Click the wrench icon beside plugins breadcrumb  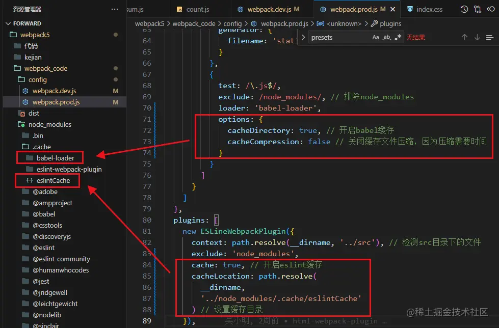[374, 23]
